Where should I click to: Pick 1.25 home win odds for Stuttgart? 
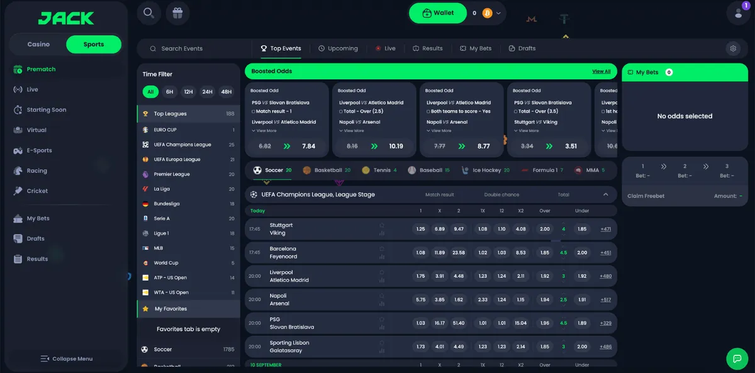point(421,229)
